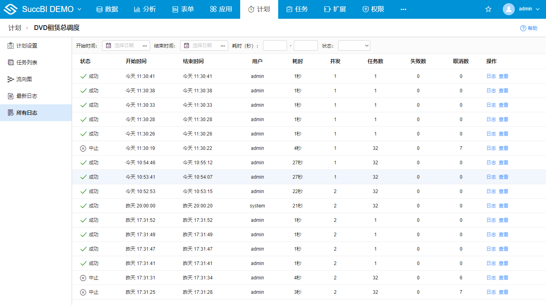
Task: Select 最新日志 in the sidebar
Action: tap(27, 96)
